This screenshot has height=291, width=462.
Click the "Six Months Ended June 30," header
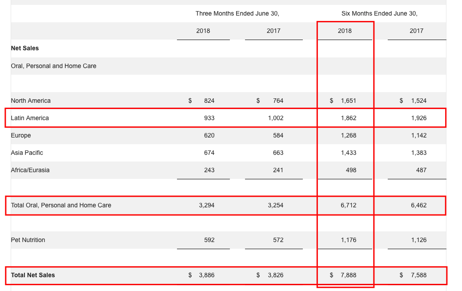[379, 13]
